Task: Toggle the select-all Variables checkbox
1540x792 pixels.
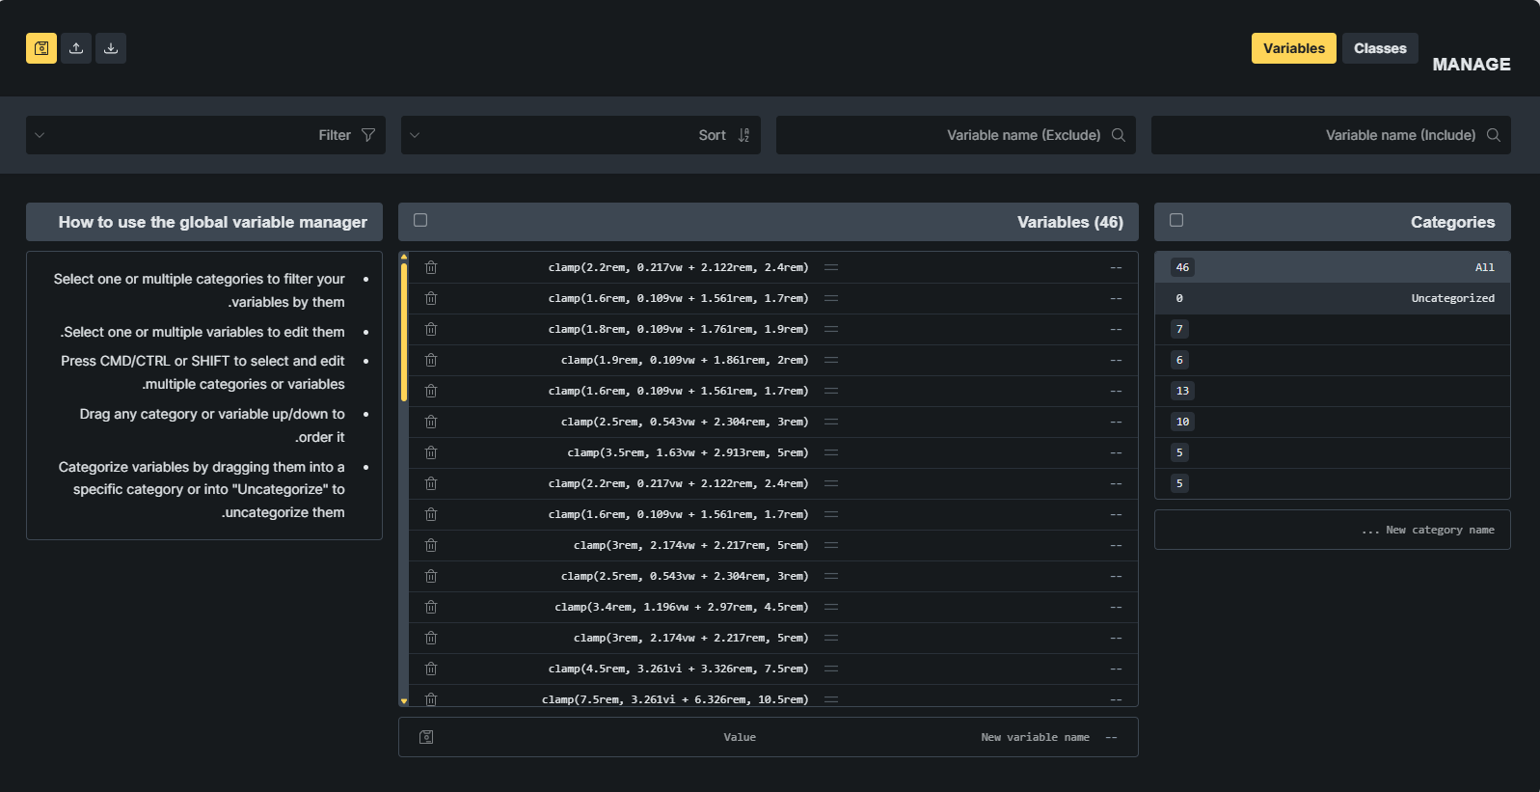Action: (x=420, y=221)
